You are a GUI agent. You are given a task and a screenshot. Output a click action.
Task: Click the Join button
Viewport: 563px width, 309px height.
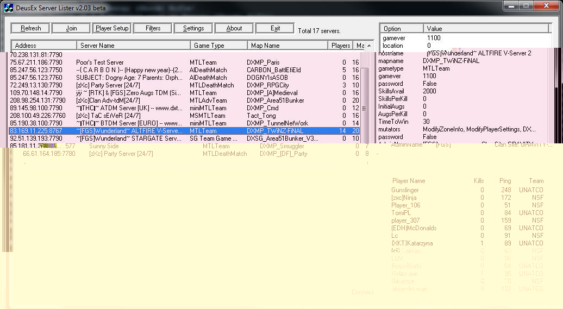[71, 28]
